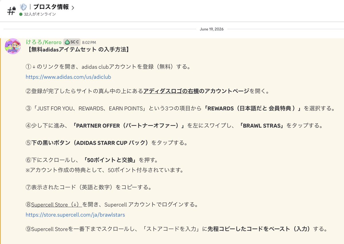Open the store.supercell.com brawlstars link

[75, 214]
